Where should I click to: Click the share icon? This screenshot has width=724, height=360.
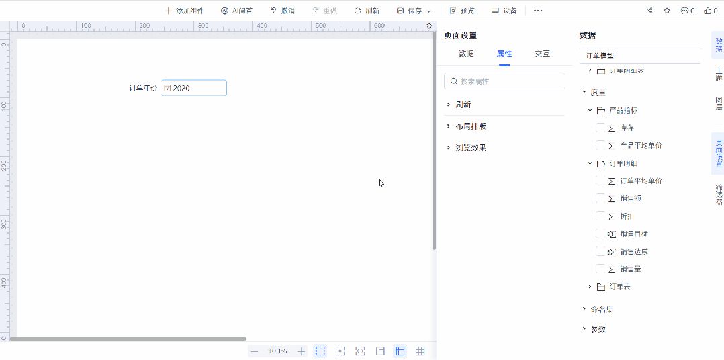pos(649,11)
